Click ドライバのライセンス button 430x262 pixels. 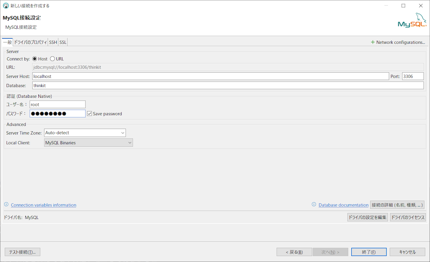point(408,217)
